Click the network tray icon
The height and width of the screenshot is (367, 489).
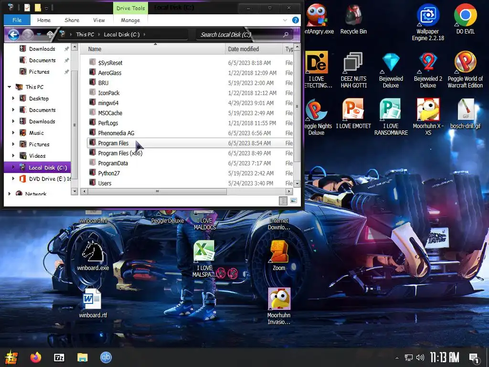click(408, 357)
